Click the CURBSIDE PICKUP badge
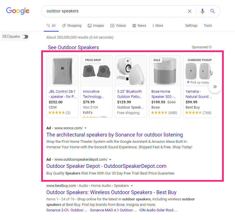Screen dimensions: 235x220 point(200,60)
